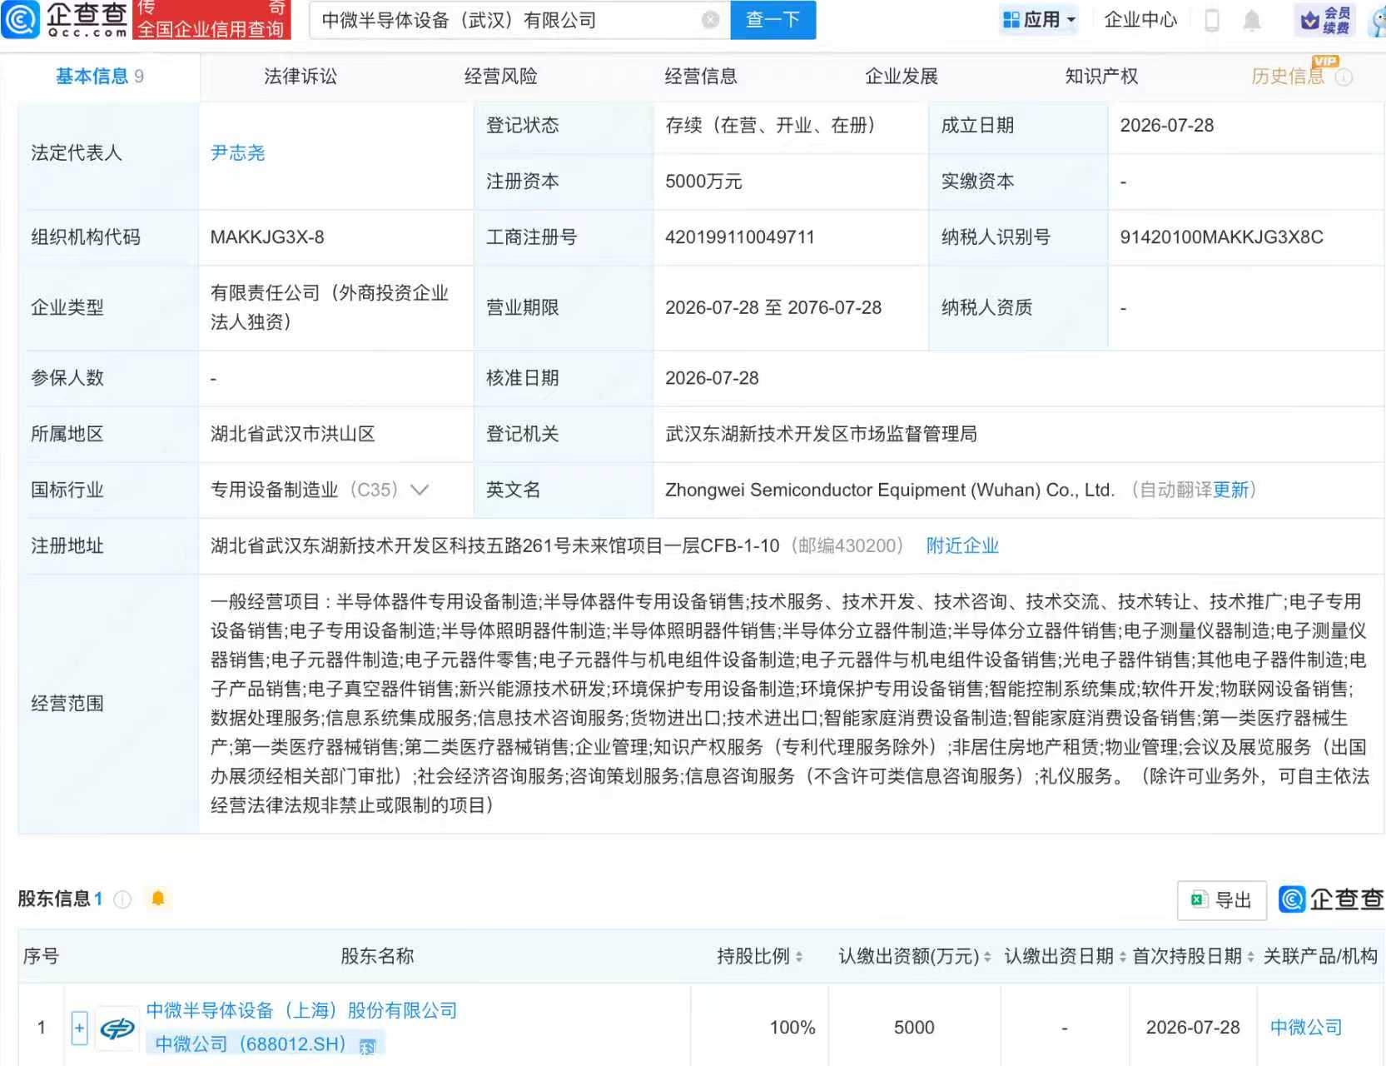Click the 会员续费 VIP crown icon

click(1325, 20)
